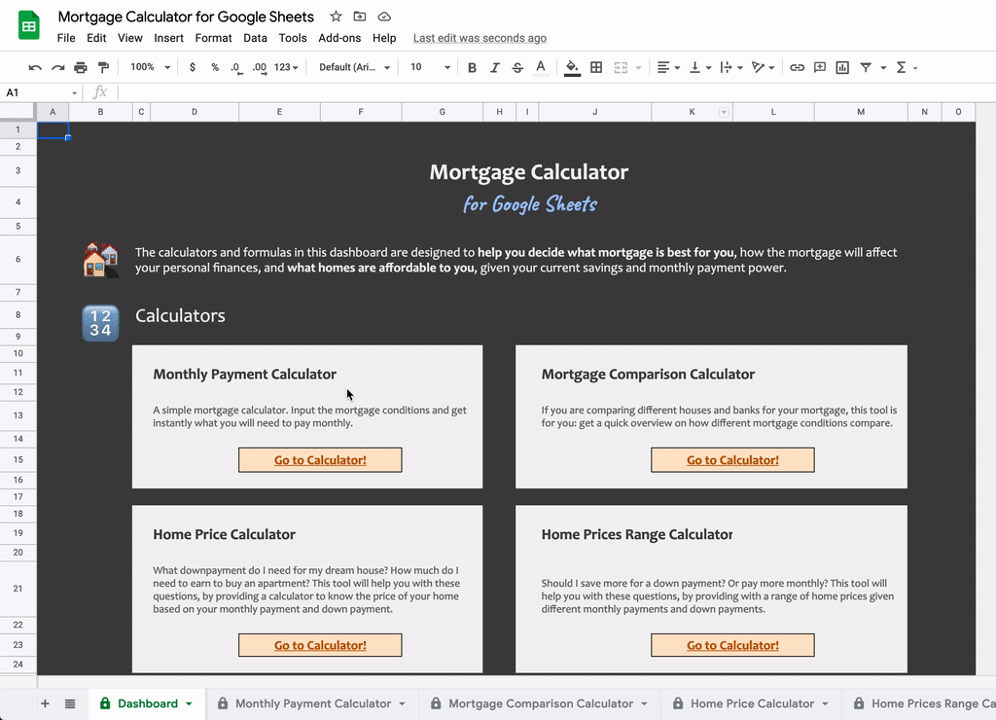Open the fill color picker
996x720 pixels.
[x=572, y=67]
